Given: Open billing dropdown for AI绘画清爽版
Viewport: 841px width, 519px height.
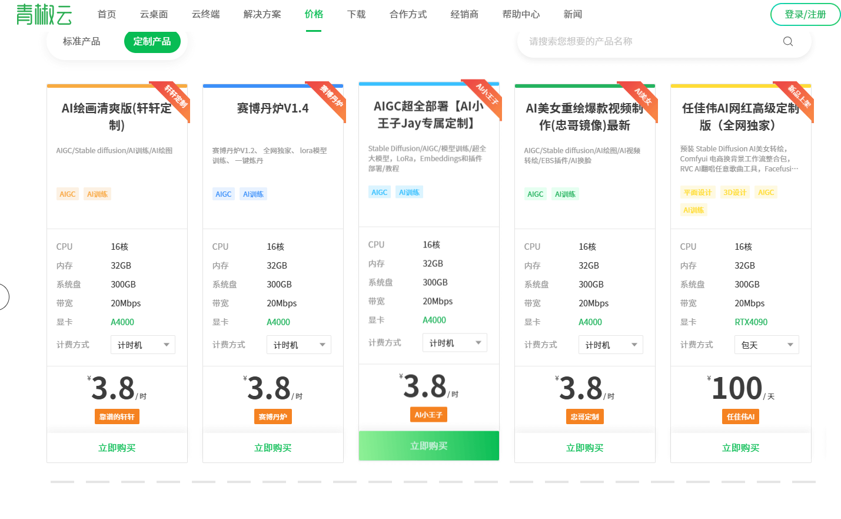Looking at the screenshot, I should [x=143, y=345].
